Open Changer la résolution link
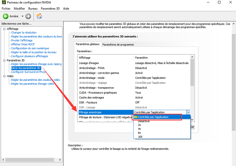The width and height of the screenshot is (236, 166). tap(24, 32)
